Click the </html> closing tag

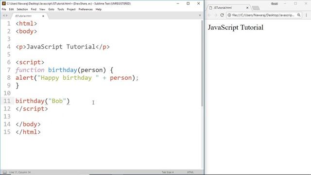pyautogui.click(x=28, y=132)
